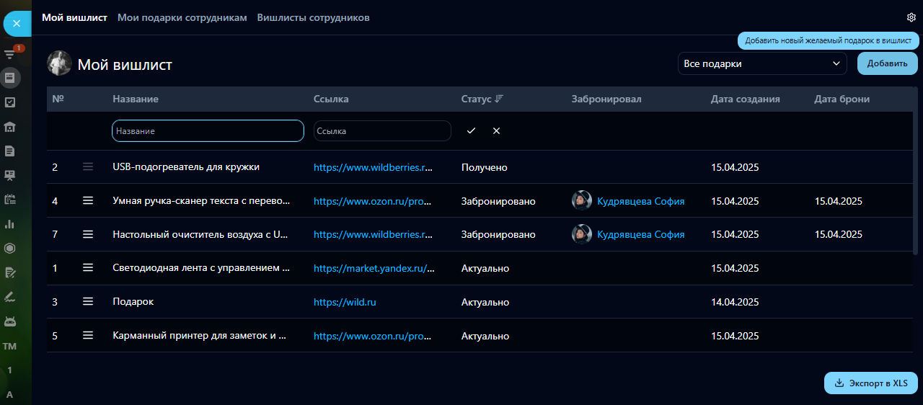Open the market.yandex.ru link

[374, 268]
